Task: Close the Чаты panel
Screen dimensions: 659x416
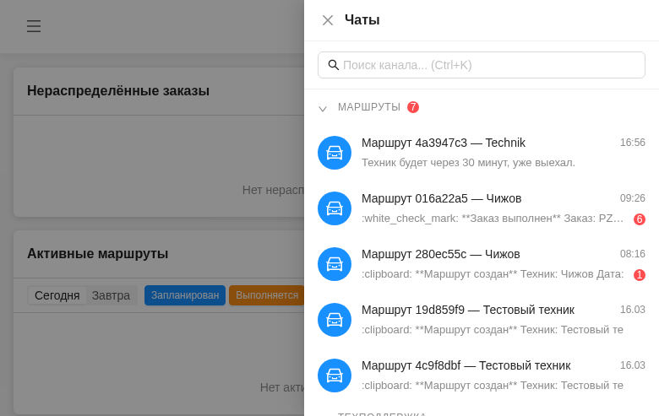Action: (x=328, y=20)
